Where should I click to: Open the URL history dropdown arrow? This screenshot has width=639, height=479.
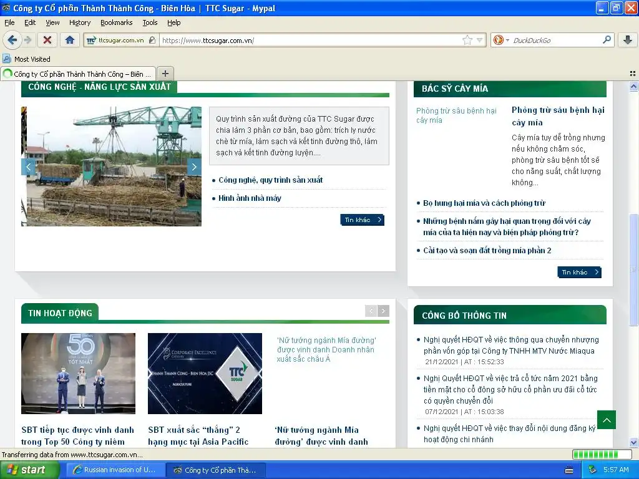pyautogui.click(x=480, y=40)
